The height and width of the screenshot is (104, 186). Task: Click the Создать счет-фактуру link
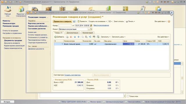[x=72, y=75]
